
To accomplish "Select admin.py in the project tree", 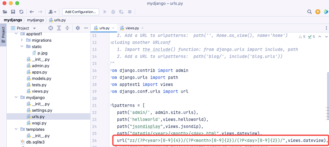I will 38,66.
